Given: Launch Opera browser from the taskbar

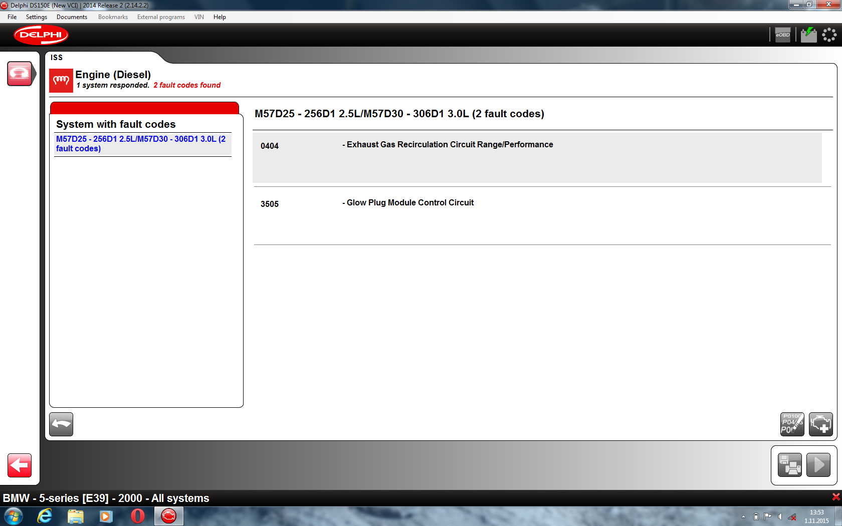Looking at the screenshot, I should click(137, 516).
